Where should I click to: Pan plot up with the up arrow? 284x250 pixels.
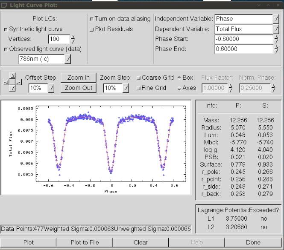12,76
